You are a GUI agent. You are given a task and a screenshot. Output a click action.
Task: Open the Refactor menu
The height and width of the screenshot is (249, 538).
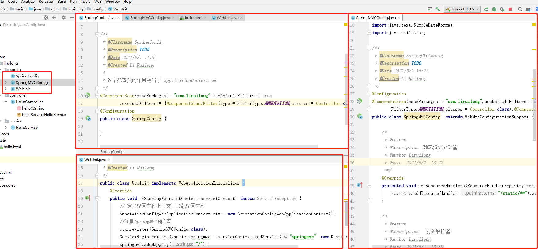pos(46,2)
